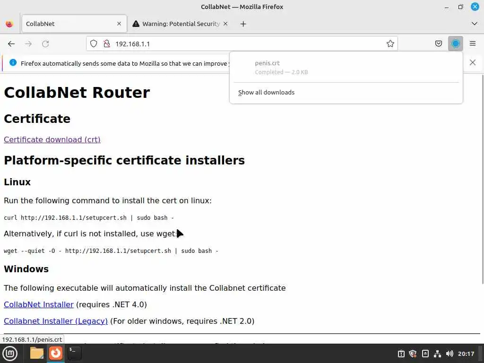
Task: Maximize the Firefox window
Action: tap(460, 7)
